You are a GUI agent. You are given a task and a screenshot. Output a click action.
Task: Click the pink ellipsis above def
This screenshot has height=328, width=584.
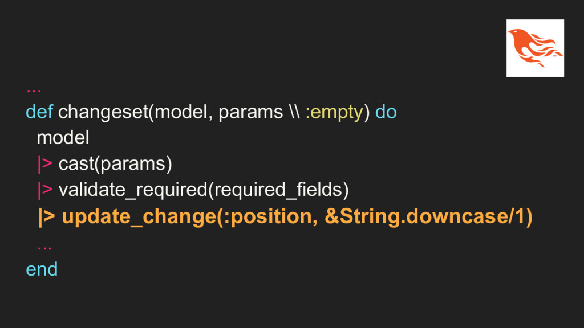[x=34, y=89]
